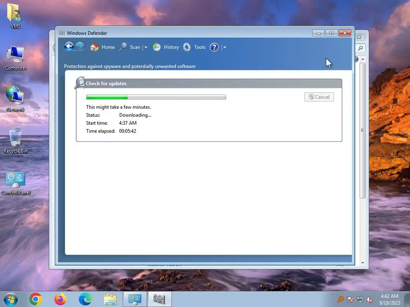Select the Tools menu label
This screenshot has height=307, width=410.
(x=200, y=47)
